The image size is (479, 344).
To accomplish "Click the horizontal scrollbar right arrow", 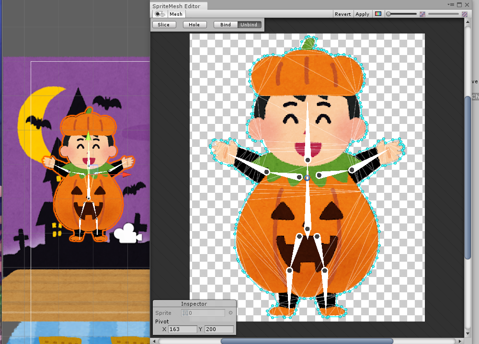I will pyautogui.click(x=460, y=341).
